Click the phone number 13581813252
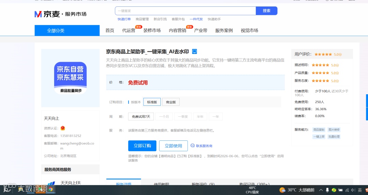This screenshot has width=368, height=195. click(x=71, y=136)
